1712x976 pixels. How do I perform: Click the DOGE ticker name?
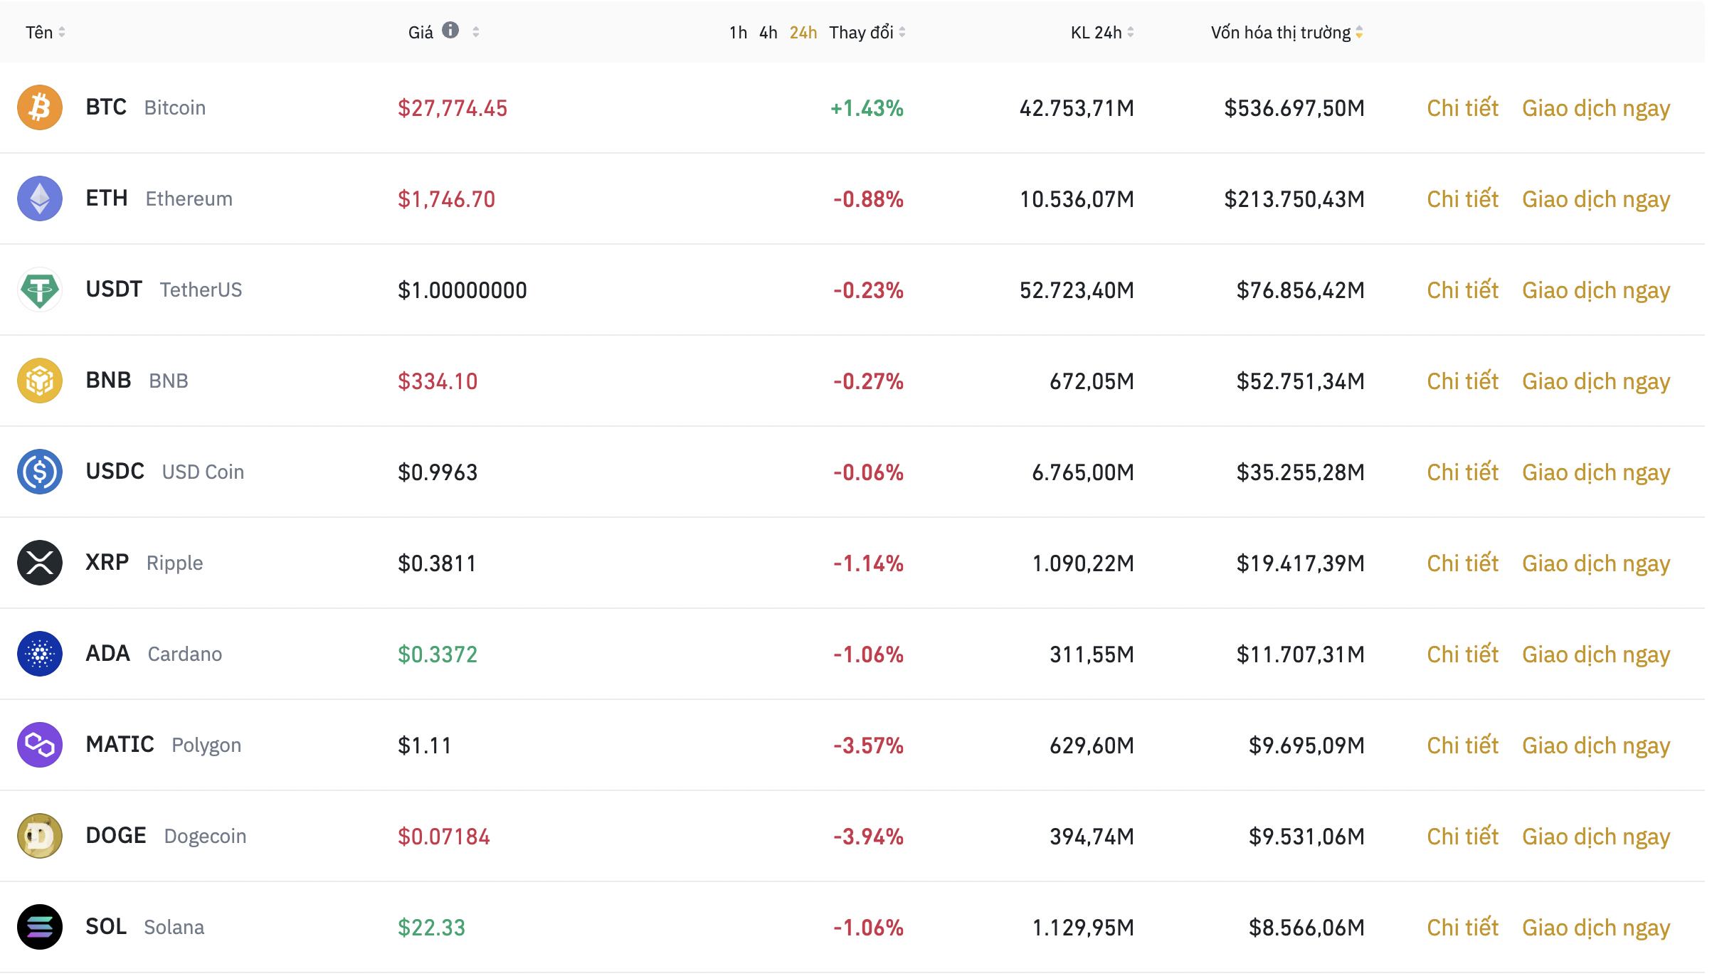pos(116,836)
